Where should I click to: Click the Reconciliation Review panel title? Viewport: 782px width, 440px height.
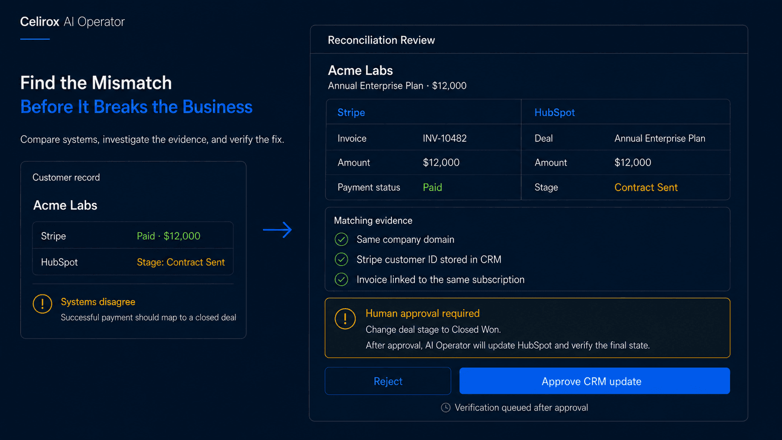click(x=381, y=40)
